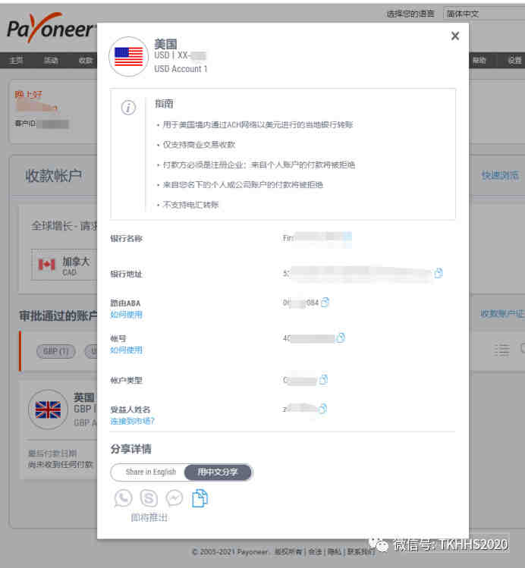Click 指南 heading text
Screen dimensions: 525x568
click(164, 104)
